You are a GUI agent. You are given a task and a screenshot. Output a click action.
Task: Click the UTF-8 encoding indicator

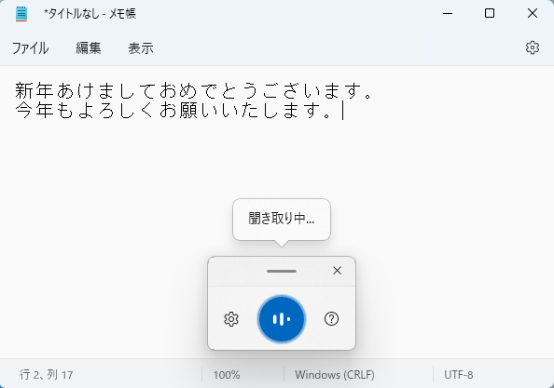coord(459,375)
